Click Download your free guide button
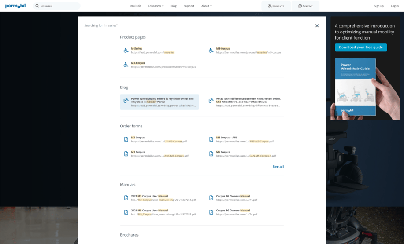Image resolution: width=404 pixels, height=244 pixels. (x=361, y=47)
